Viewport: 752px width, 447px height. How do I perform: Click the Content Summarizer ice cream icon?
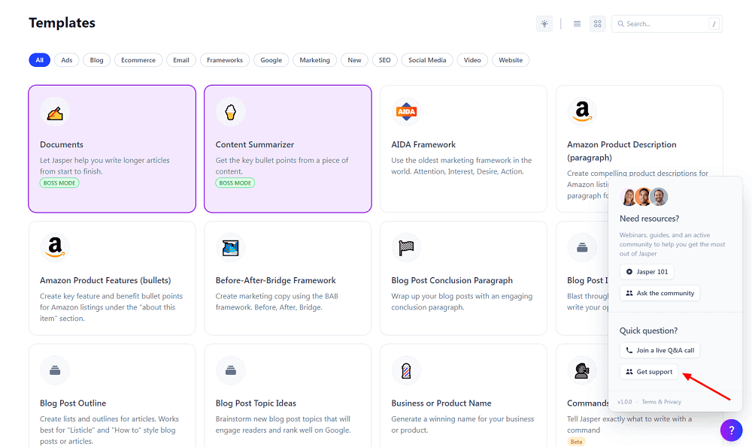(x=231, y=112)
